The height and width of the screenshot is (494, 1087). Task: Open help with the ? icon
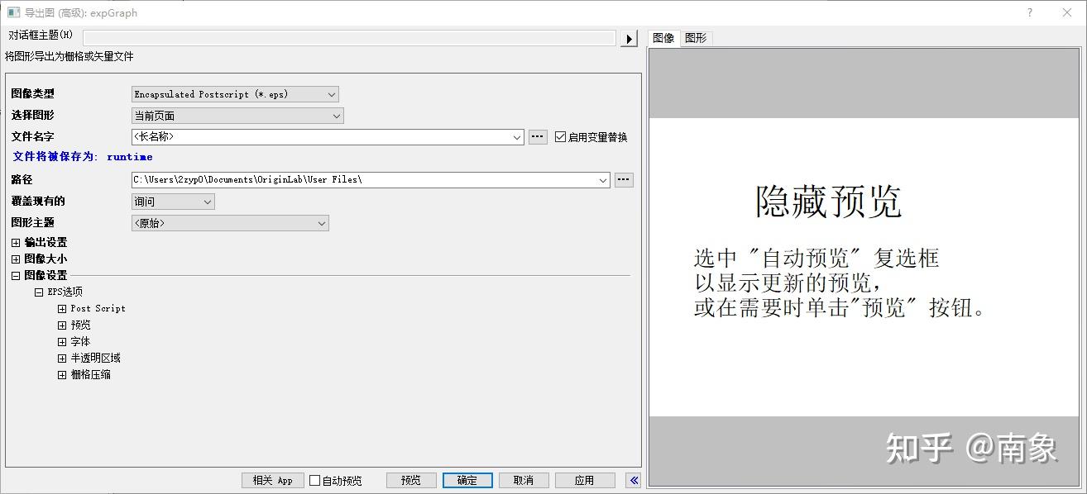[1030, 12]
